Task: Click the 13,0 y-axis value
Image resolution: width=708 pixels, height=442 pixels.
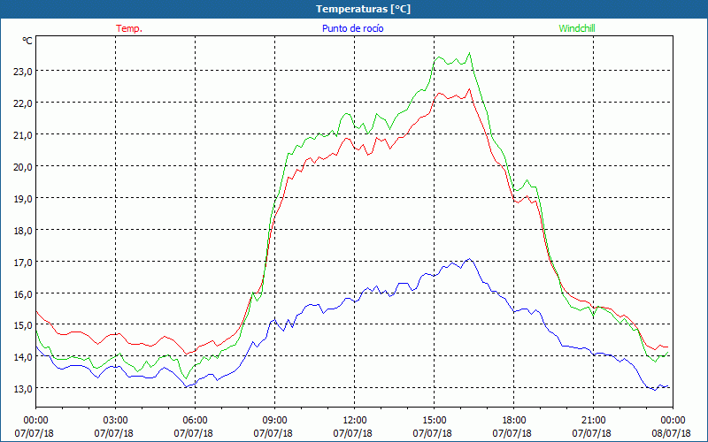Action: (23, 388)
